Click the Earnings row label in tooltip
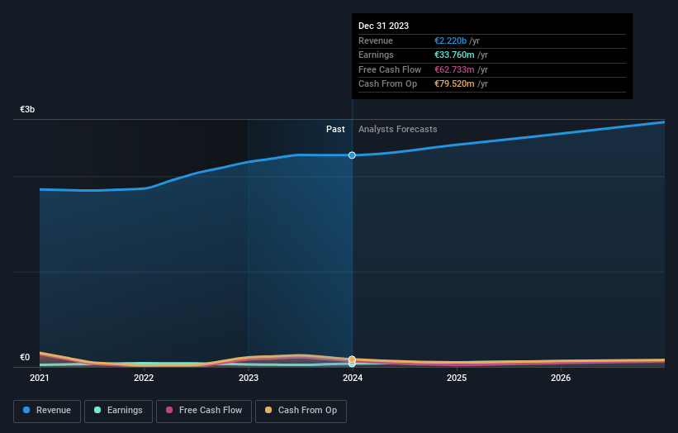 (376, 55)
